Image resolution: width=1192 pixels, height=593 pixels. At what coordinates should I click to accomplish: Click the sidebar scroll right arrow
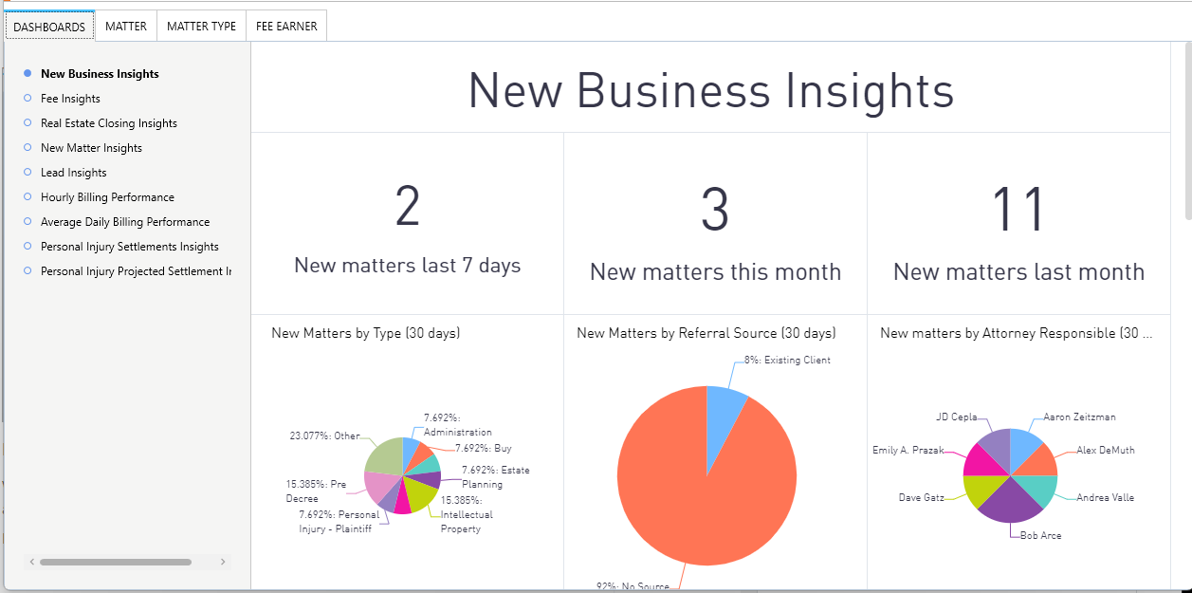[x=223, y=562]
